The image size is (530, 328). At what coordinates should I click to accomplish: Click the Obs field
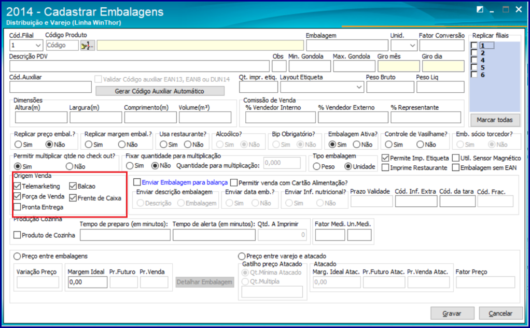[279, 66]
